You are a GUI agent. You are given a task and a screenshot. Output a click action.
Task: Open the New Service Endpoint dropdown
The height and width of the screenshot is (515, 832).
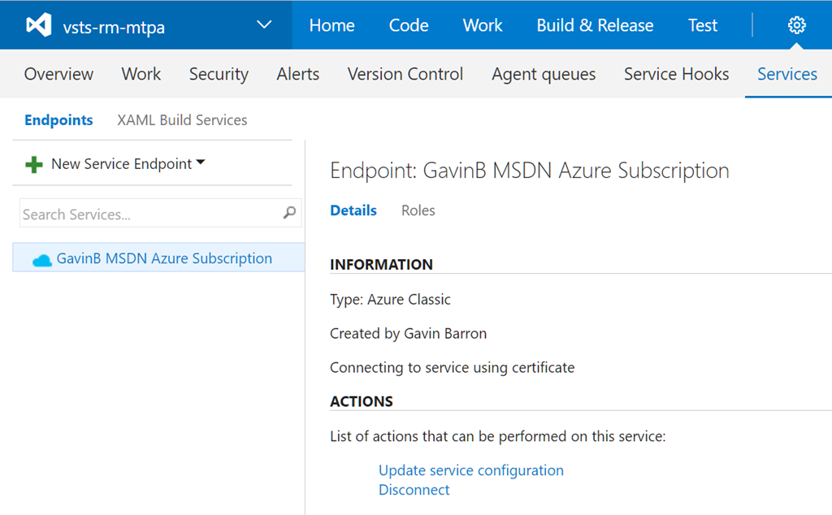click(122, 164)
